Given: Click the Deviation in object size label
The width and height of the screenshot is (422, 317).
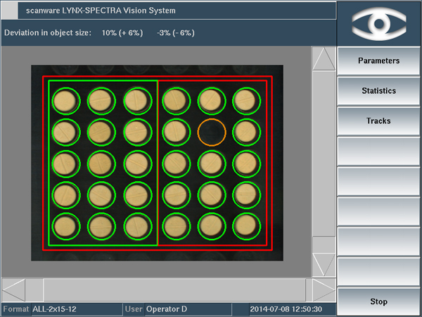Looking at the screenshot, I should pos(48,33).
